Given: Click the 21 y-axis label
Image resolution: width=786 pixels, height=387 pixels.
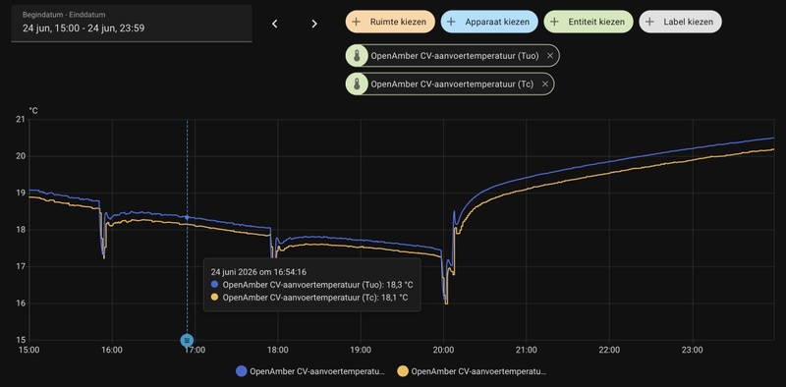Looking at the screenshot, I should 21,119.
